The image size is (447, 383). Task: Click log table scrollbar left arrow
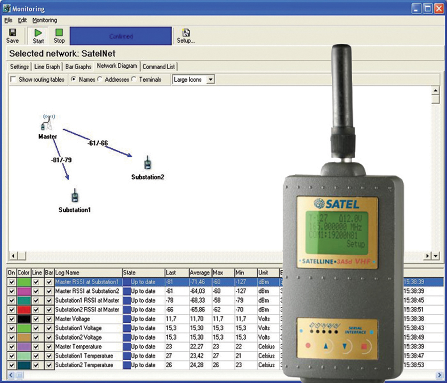pyautogui.click(x=11, y=375)
